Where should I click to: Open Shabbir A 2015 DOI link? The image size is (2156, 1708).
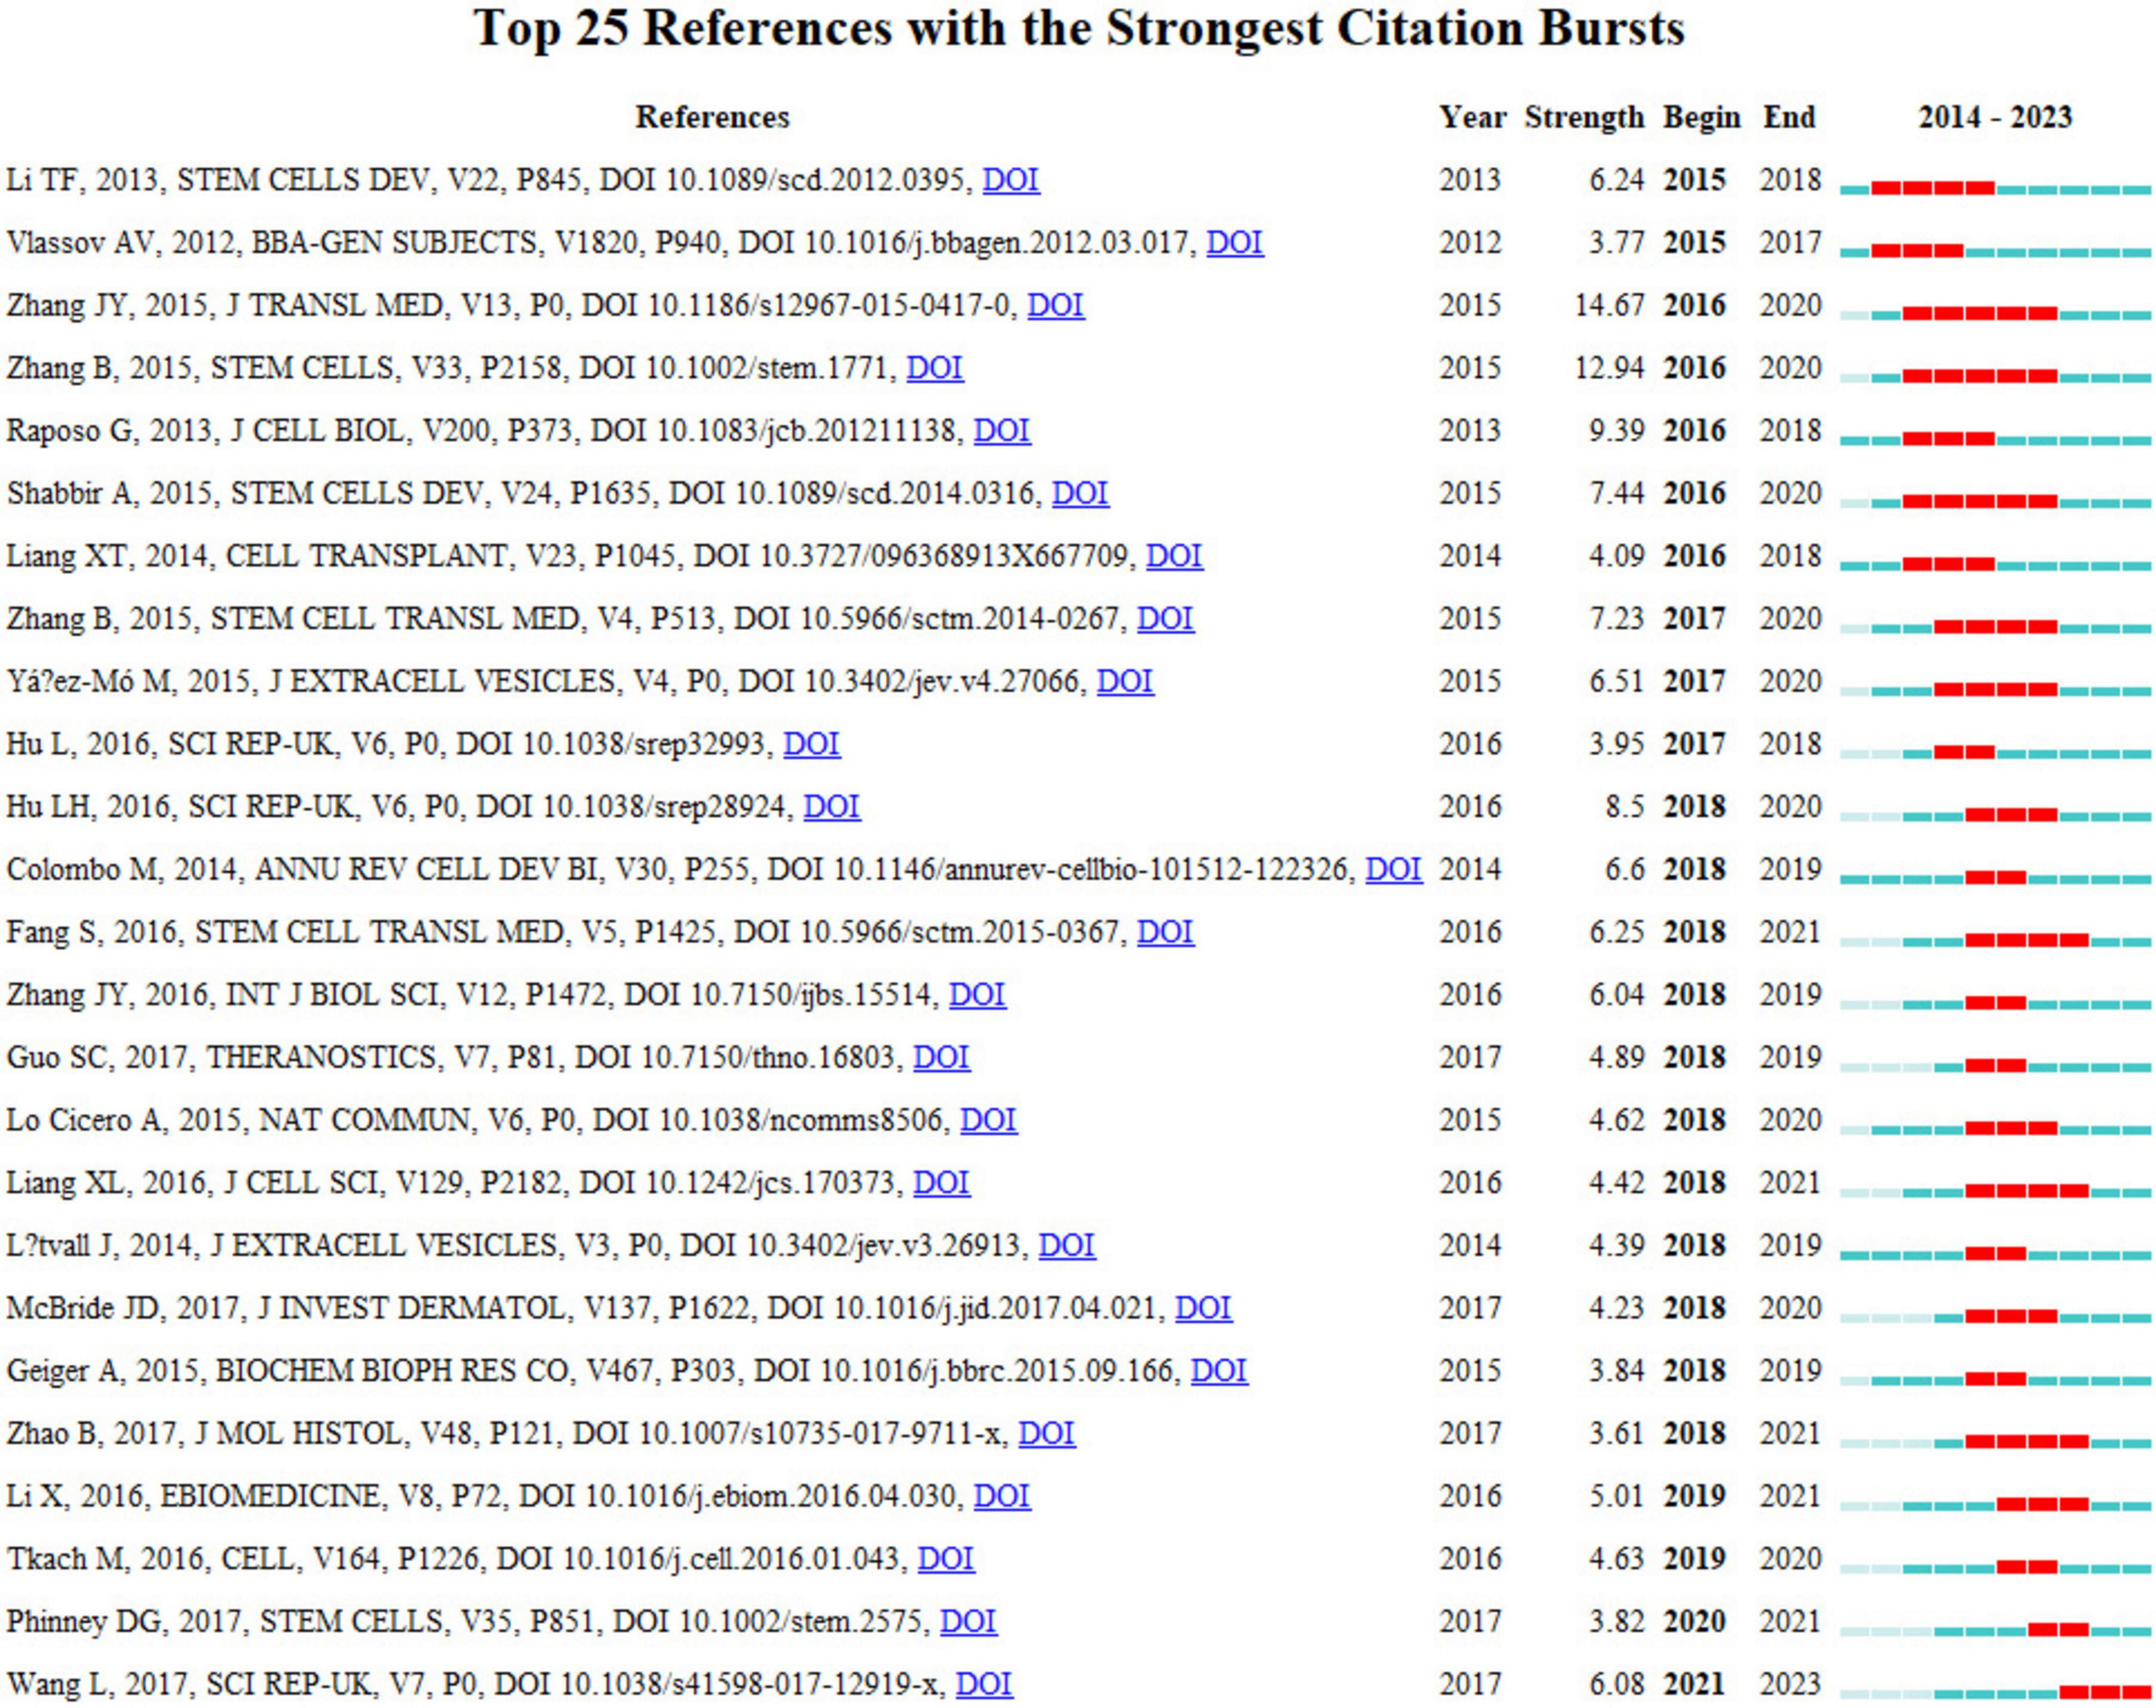[x=1080, y=493]
